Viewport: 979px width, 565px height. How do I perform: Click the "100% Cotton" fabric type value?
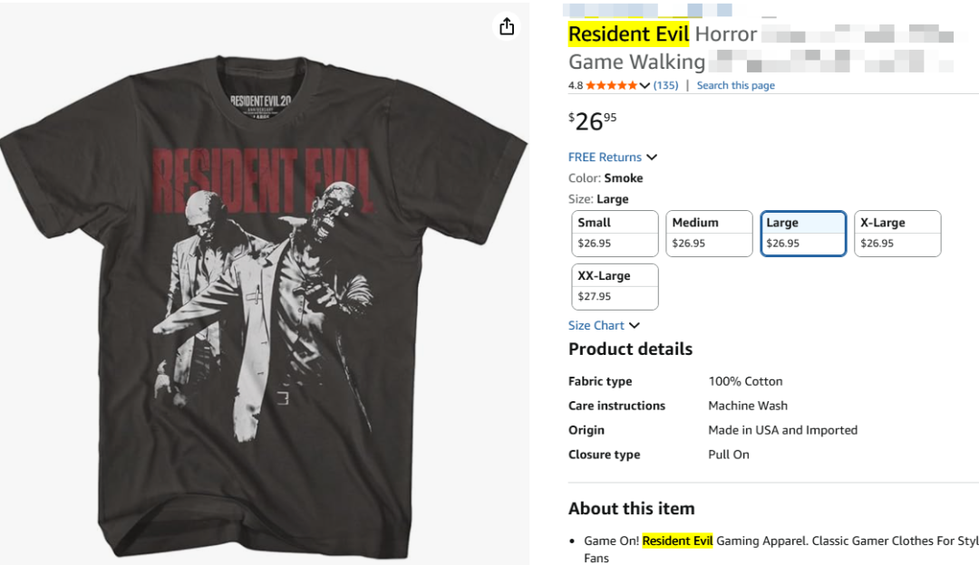[x=745, y=382]
